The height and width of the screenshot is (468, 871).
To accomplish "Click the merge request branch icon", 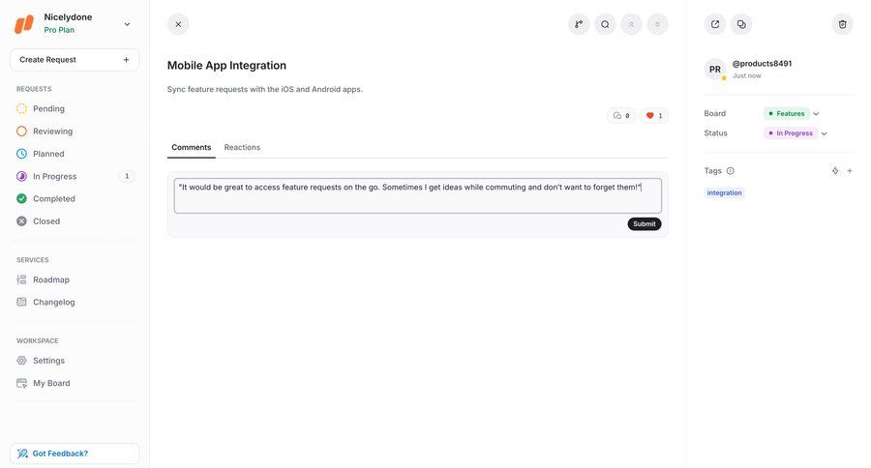I will [579, 24].
